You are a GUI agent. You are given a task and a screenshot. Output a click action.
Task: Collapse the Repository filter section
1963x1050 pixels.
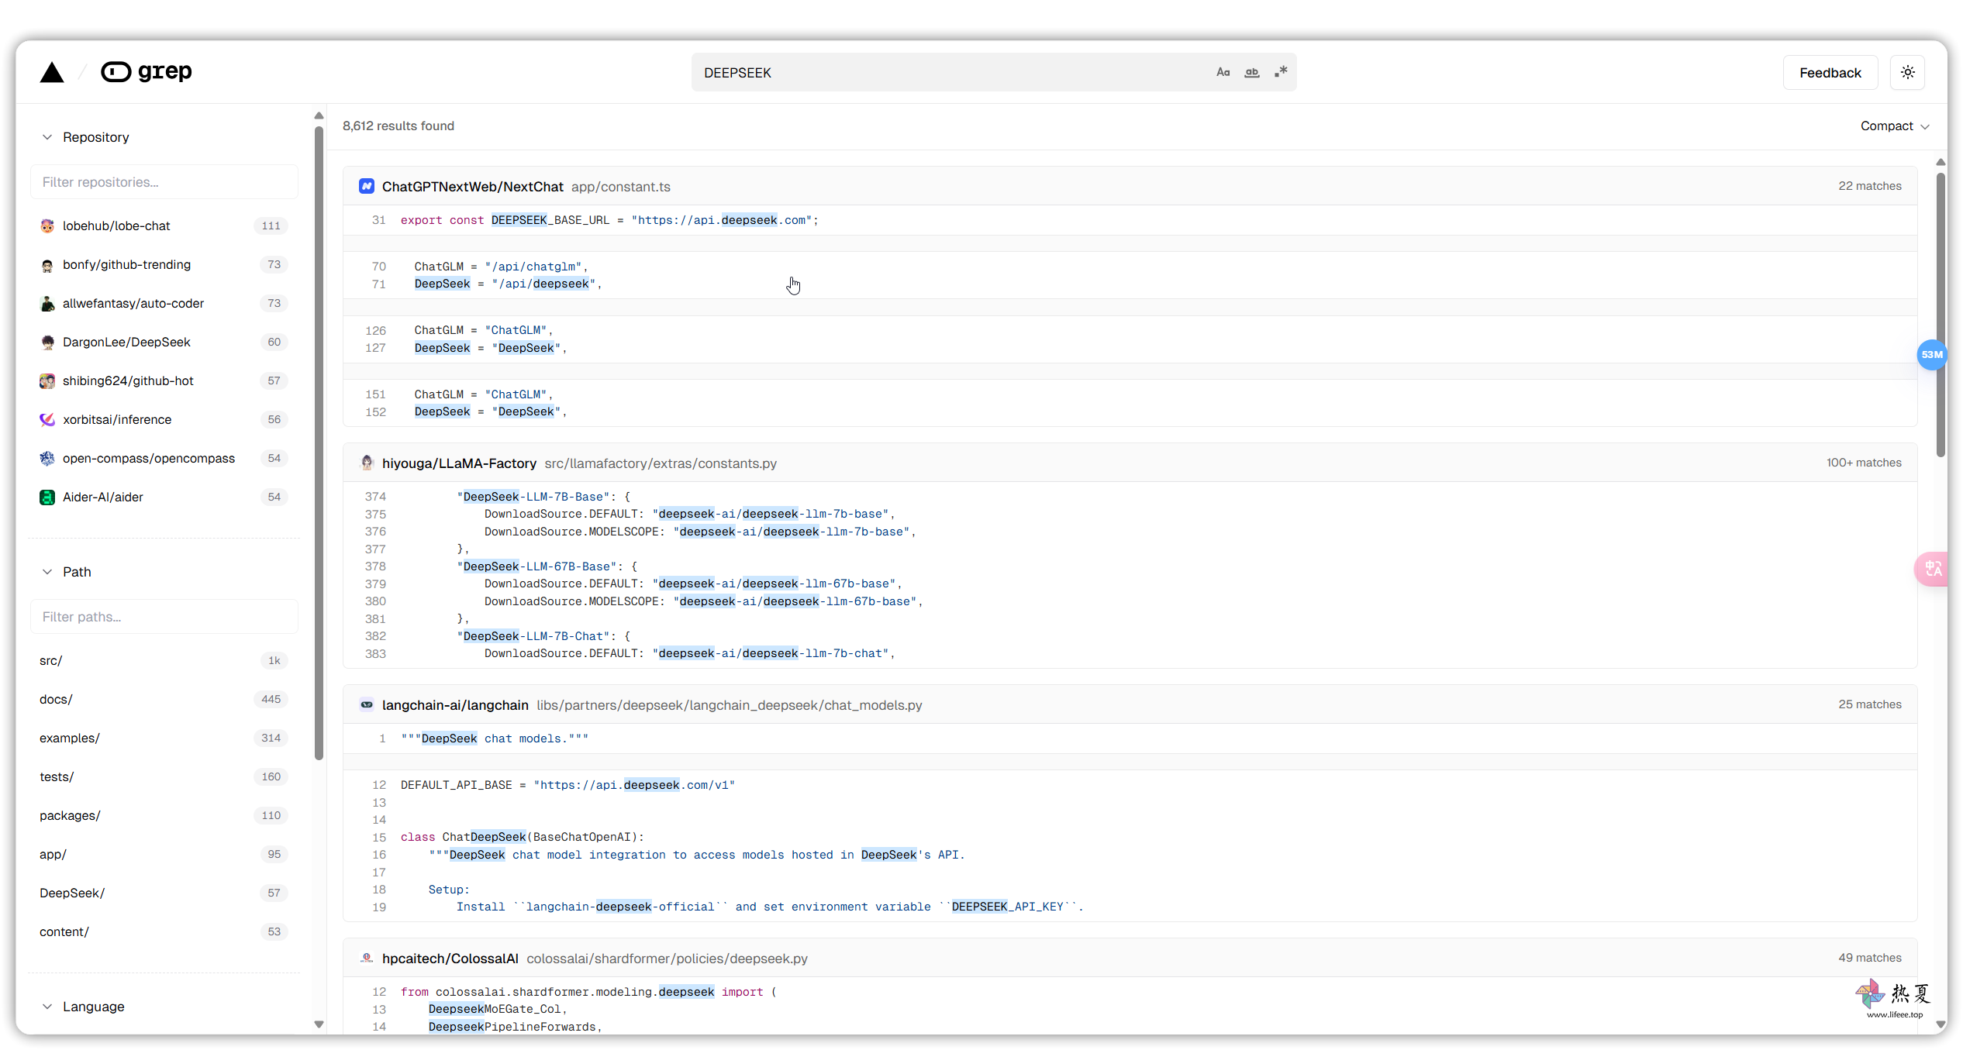click(x=47, y=137)
